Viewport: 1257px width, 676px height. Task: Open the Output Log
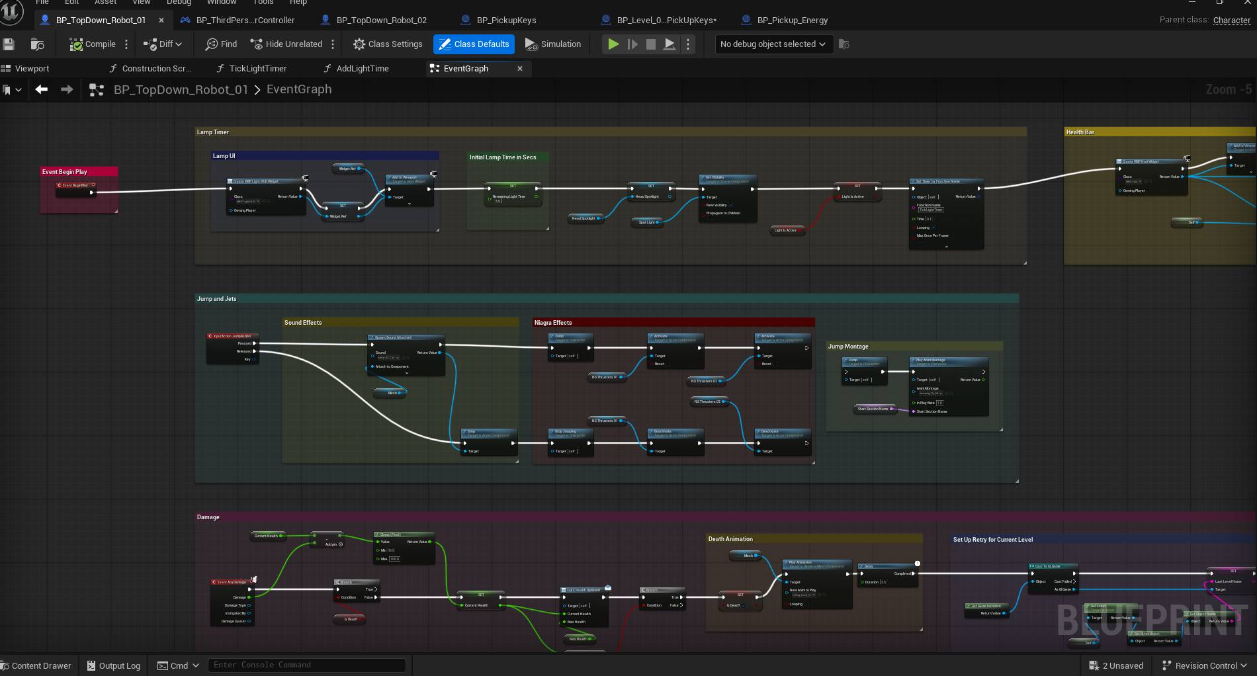click(x=114, y=665)
